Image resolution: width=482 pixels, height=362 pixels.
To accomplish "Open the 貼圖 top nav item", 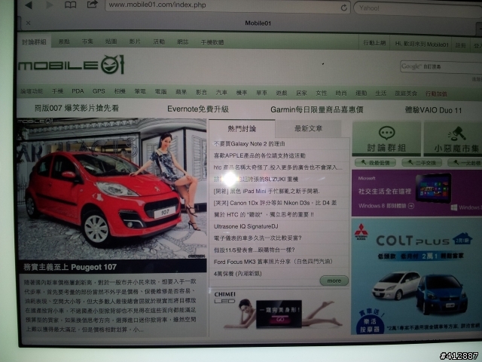I will (x=111, y=41).
